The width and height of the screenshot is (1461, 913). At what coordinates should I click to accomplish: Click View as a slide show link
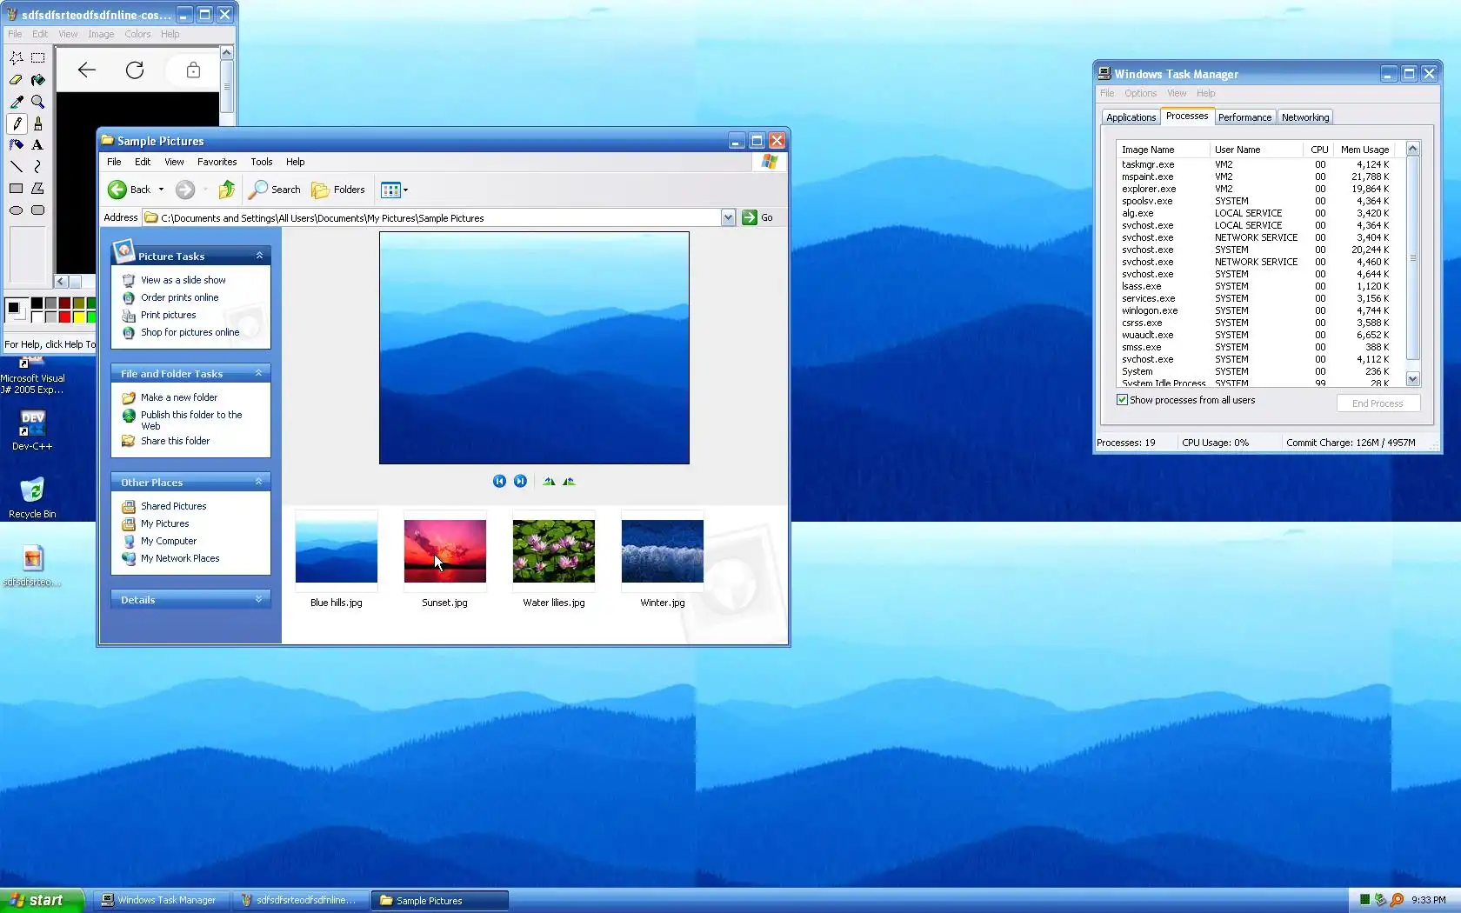183,280
